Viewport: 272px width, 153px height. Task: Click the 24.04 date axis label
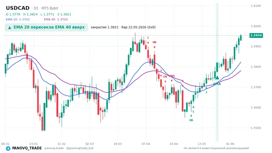(x=174, y=144)
